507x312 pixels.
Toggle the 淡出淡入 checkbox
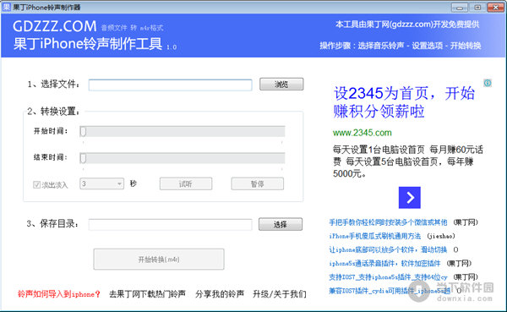pos(36,185)
